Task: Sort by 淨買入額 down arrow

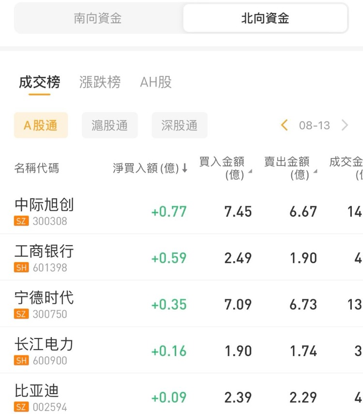Action: (184, 168)
